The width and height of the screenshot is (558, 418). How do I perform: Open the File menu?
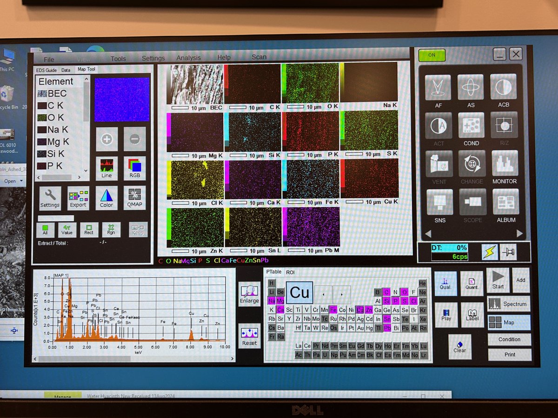[49, 59]
